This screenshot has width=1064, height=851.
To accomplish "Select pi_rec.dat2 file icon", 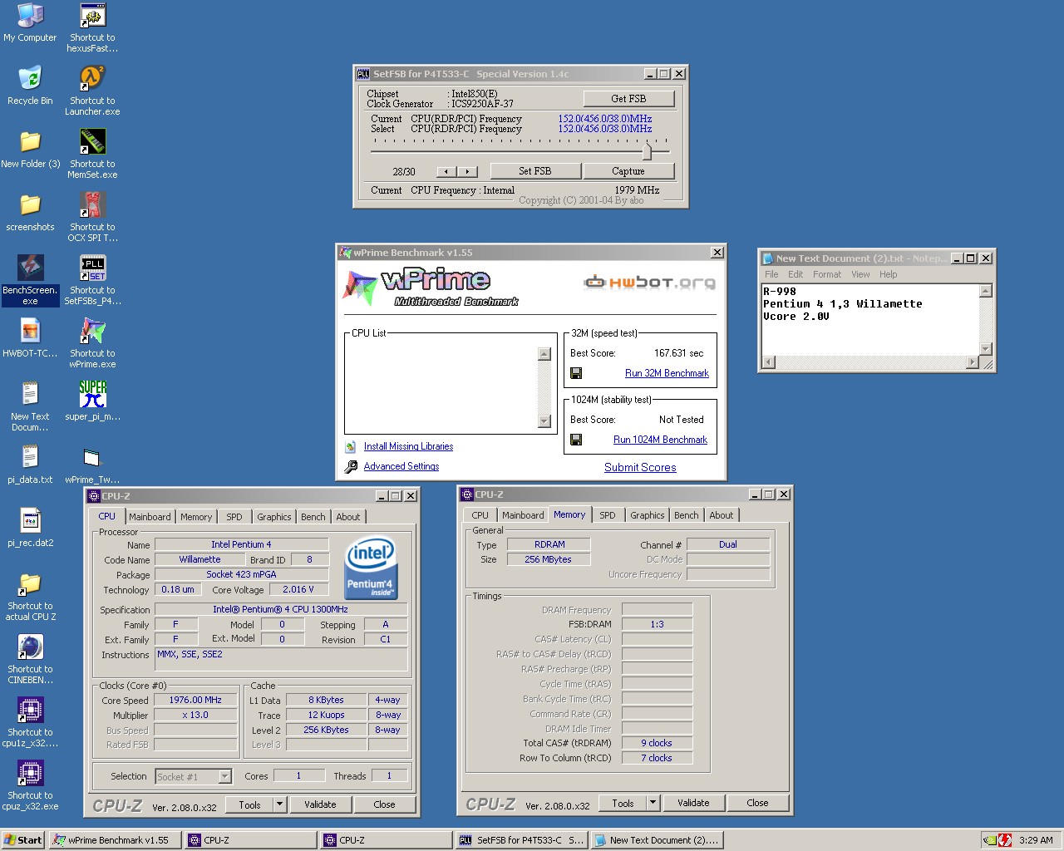I will [30, 528].
